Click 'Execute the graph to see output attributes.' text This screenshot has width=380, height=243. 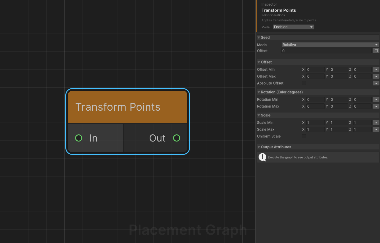click(x=298, y=157)
